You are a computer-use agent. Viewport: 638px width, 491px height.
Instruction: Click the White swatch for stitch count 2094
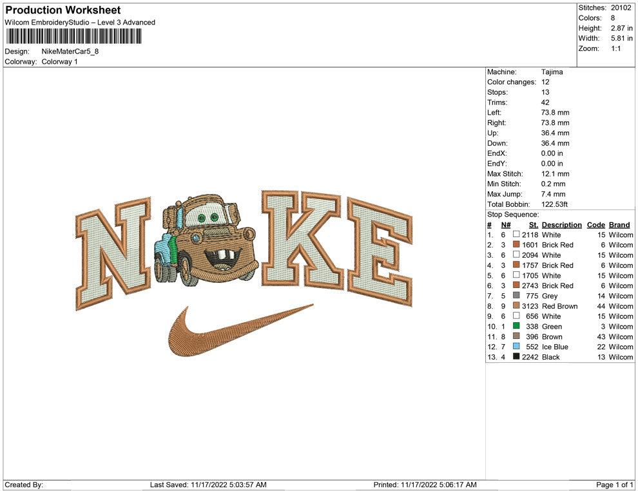(516, 255)
